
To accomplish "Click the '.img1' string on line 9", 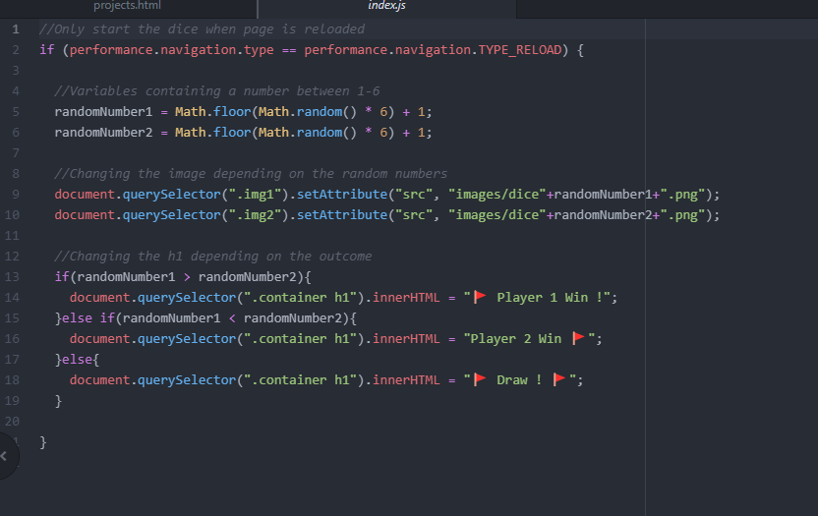I will [255, 195].
